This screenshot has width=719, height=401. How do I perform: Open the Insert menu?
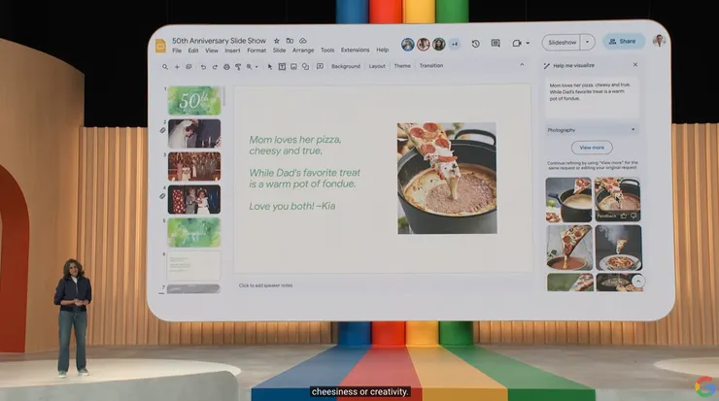pyautogui.click(x=232, y=50)
